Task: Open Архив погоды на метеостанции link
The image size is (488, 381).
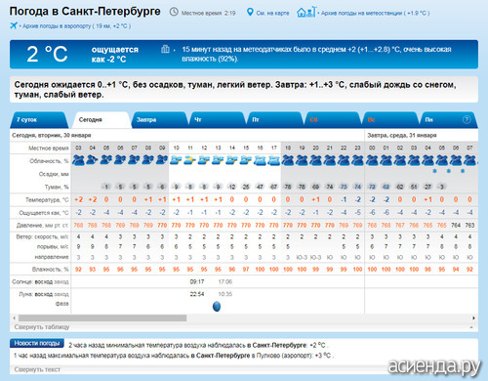Action: point(375,13)
